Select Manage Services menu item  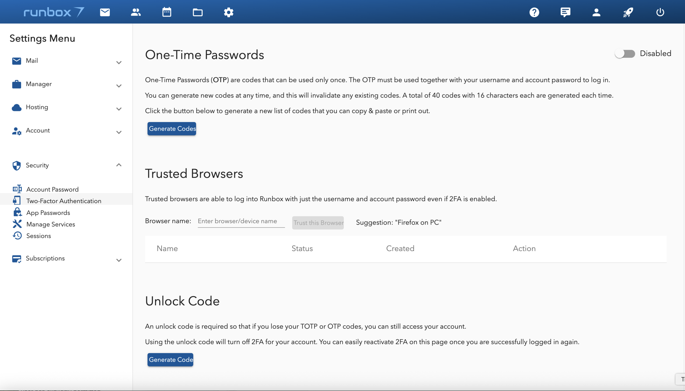(x=51, y=224)
